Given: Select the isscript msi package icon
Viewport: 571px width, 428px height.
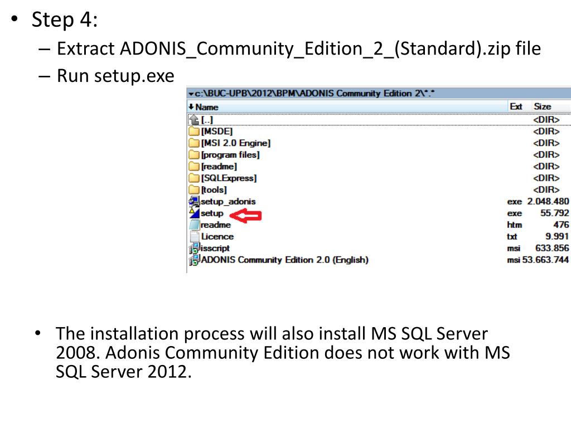Looking at the screenshot, I should (x=193, y=249).
